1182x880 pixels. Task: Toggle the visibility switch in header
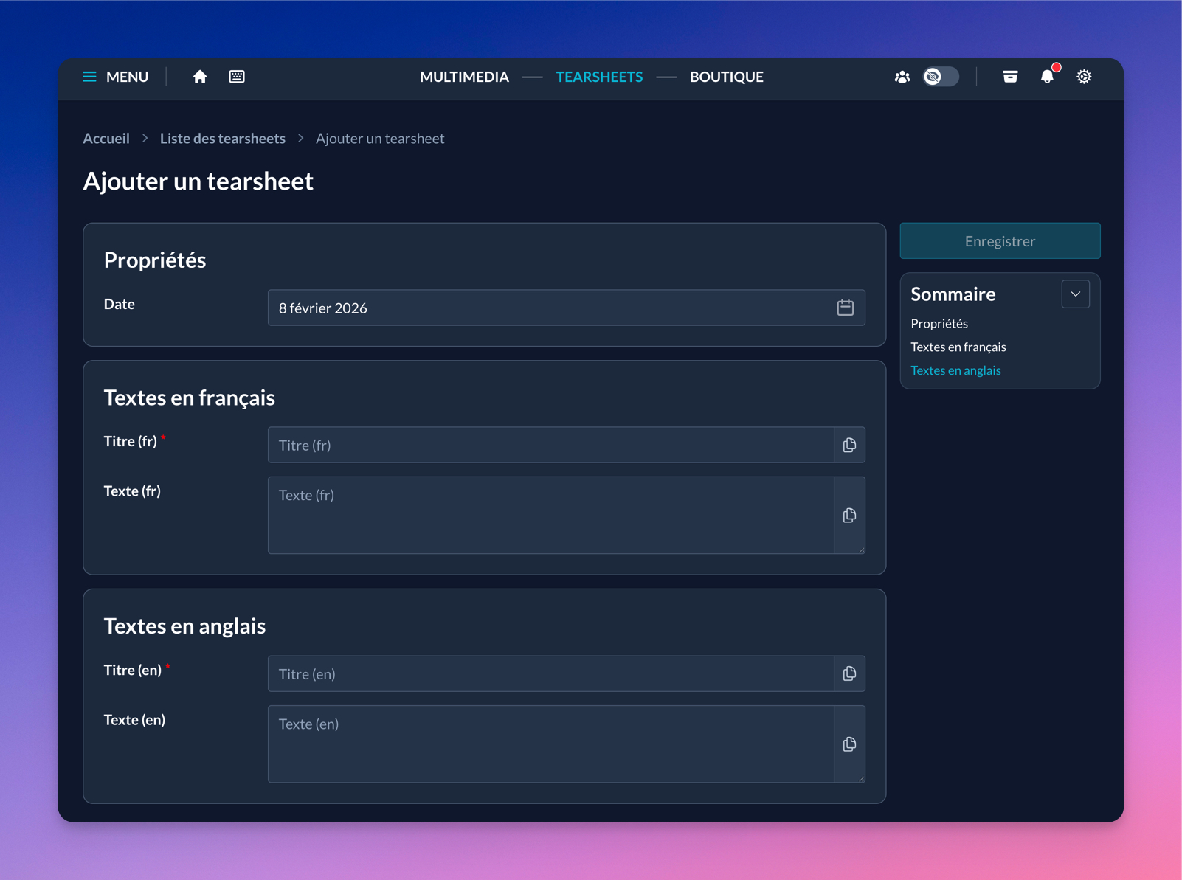pos(941,77)
